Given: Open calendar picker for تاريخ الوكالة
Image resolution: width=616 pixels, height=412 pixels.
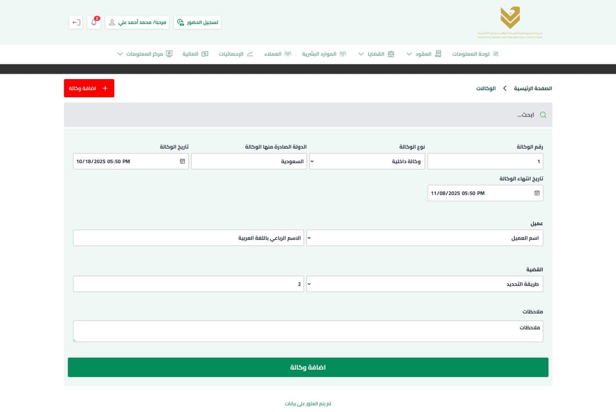Looking at the screenshot, I should pos(182,161).
